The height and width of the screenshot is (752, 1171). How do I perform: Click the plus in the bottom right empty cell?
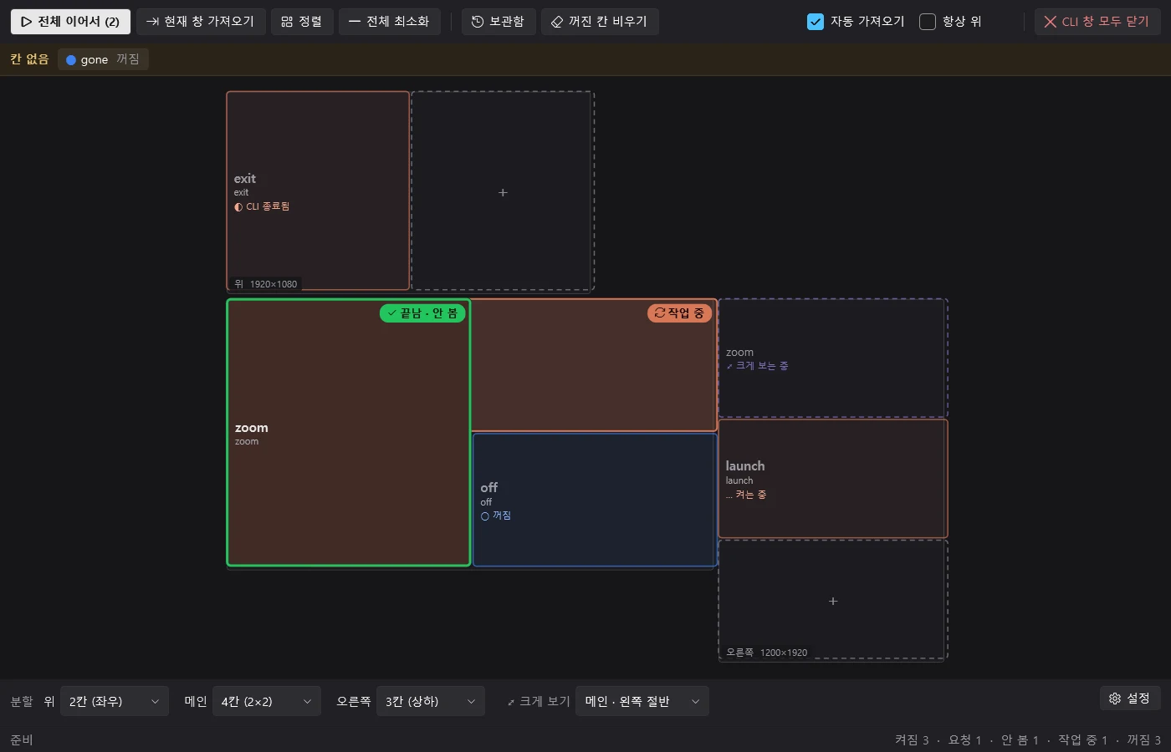(833, 601)
